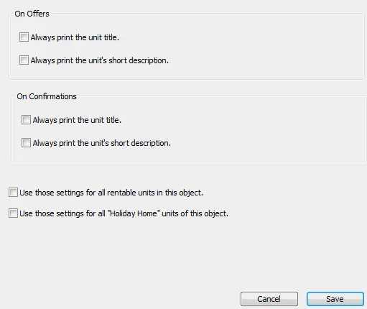Click the On Offers 'Always print the unit title.' label text
The image size is (367, 309).
[75, 37]
